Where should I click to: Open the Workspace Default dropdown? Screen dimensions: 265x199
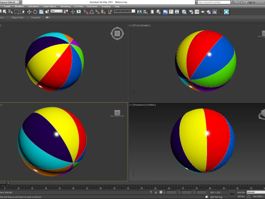pos(9,2)
